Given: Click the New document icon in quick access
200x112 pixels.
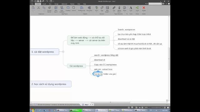Looking at the screenshot, I should pyautogui.click(x=32, y=1).
